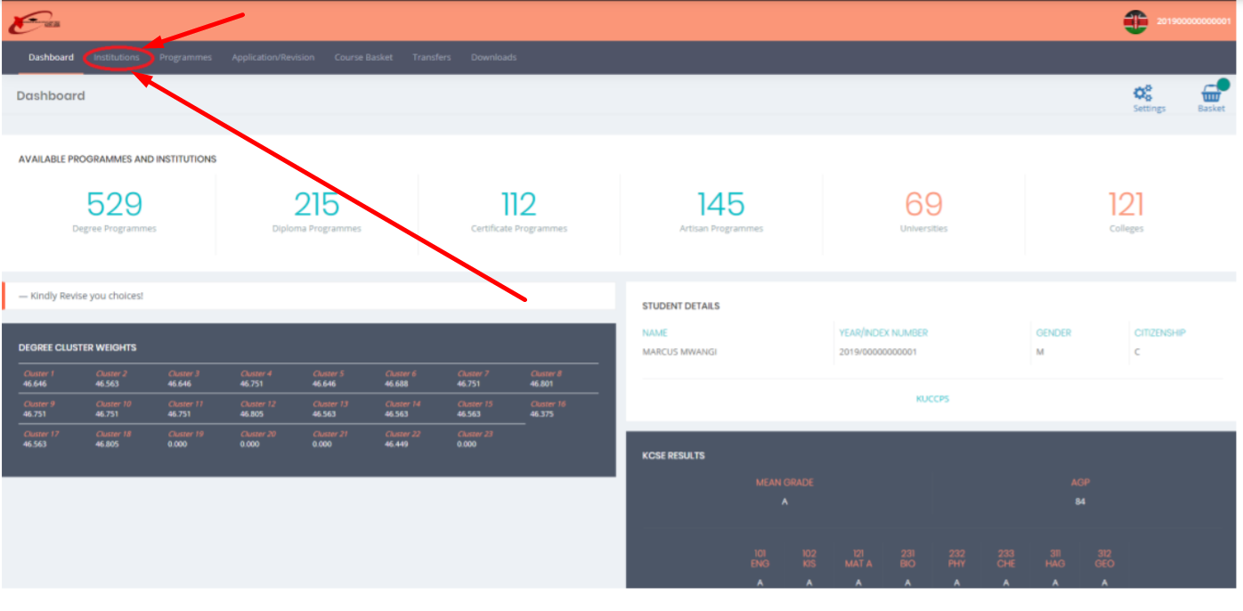1243x611 pixels.
Task: Open the Basket cart icon
Action: (x=1210, y=94)
